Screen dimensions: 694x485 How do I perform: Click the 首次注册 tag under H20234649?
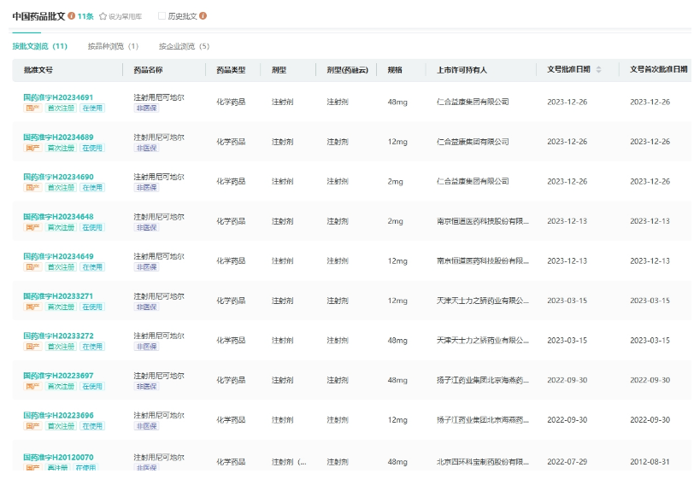click(61, 267)
